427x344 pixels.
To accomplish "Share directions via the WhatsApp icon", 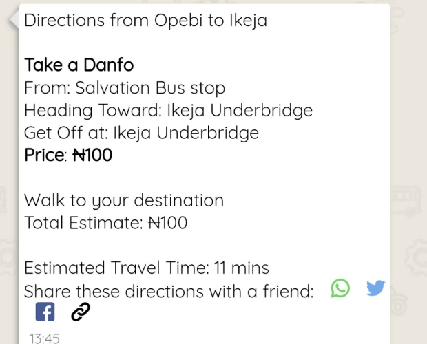I will (340, 288).
